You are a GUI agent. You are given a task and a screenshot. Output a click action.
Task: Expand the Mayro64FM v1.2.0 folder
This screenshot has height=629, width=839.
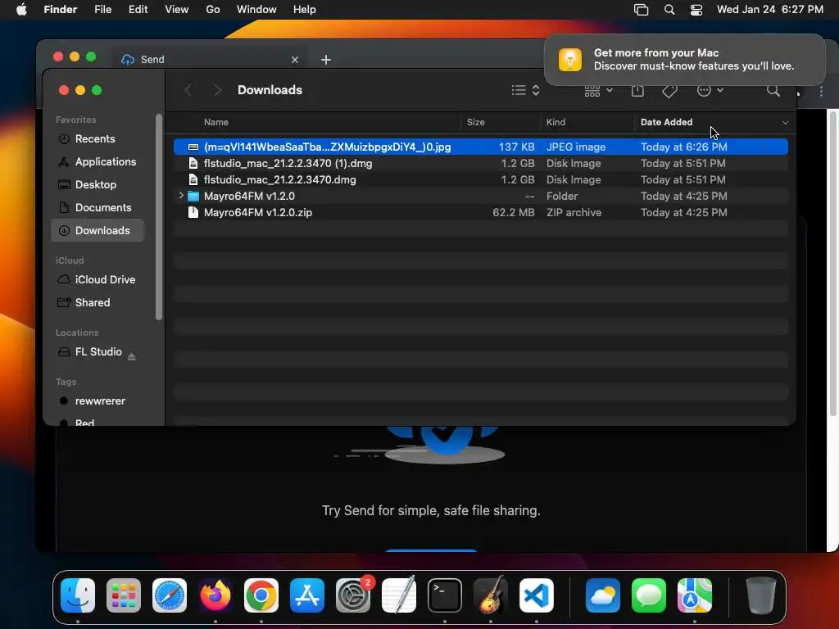[x=181, y=196]
